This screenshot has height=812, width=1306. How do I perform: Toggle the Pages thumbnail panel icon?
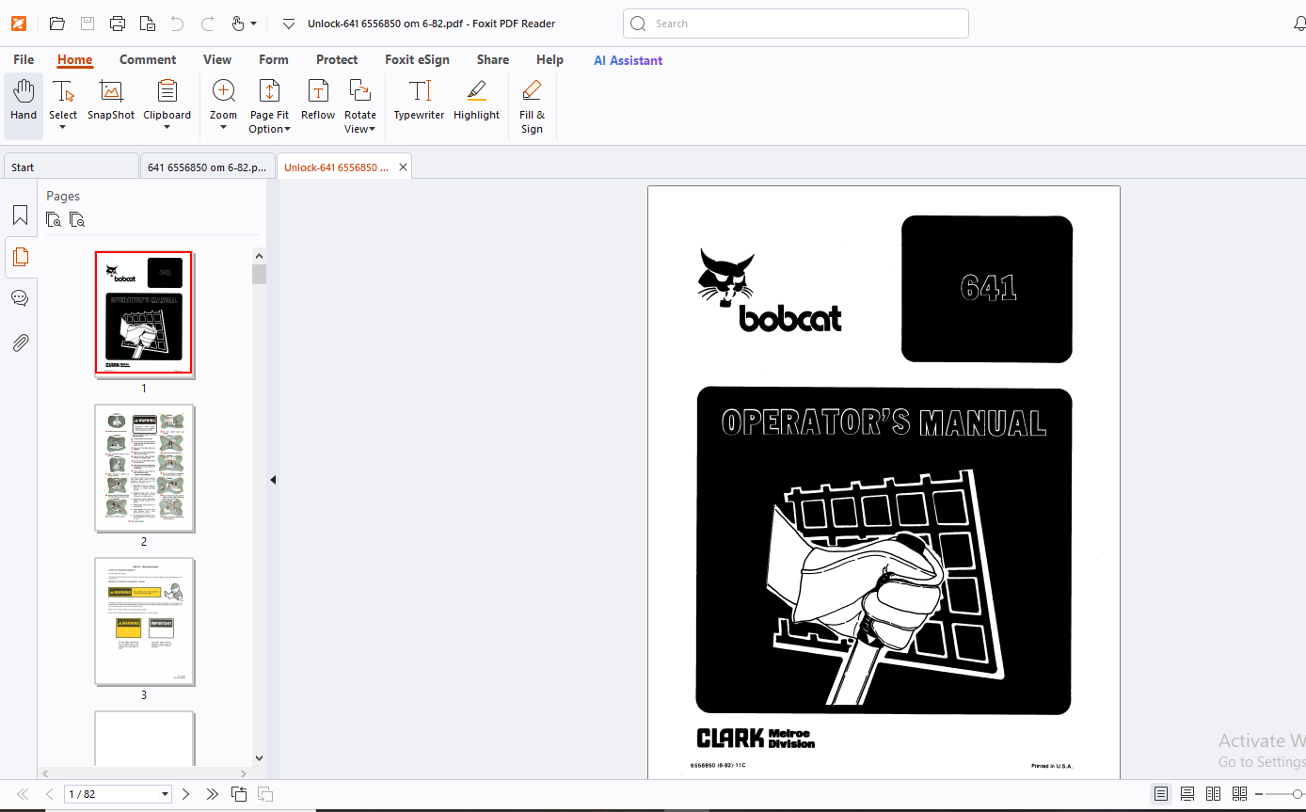pyautogui.click(x=20, y=257)
